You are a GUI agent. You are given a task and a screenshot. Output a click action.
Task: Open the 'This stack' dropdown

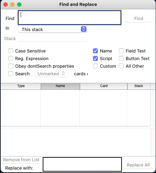(x=53, y=29)
